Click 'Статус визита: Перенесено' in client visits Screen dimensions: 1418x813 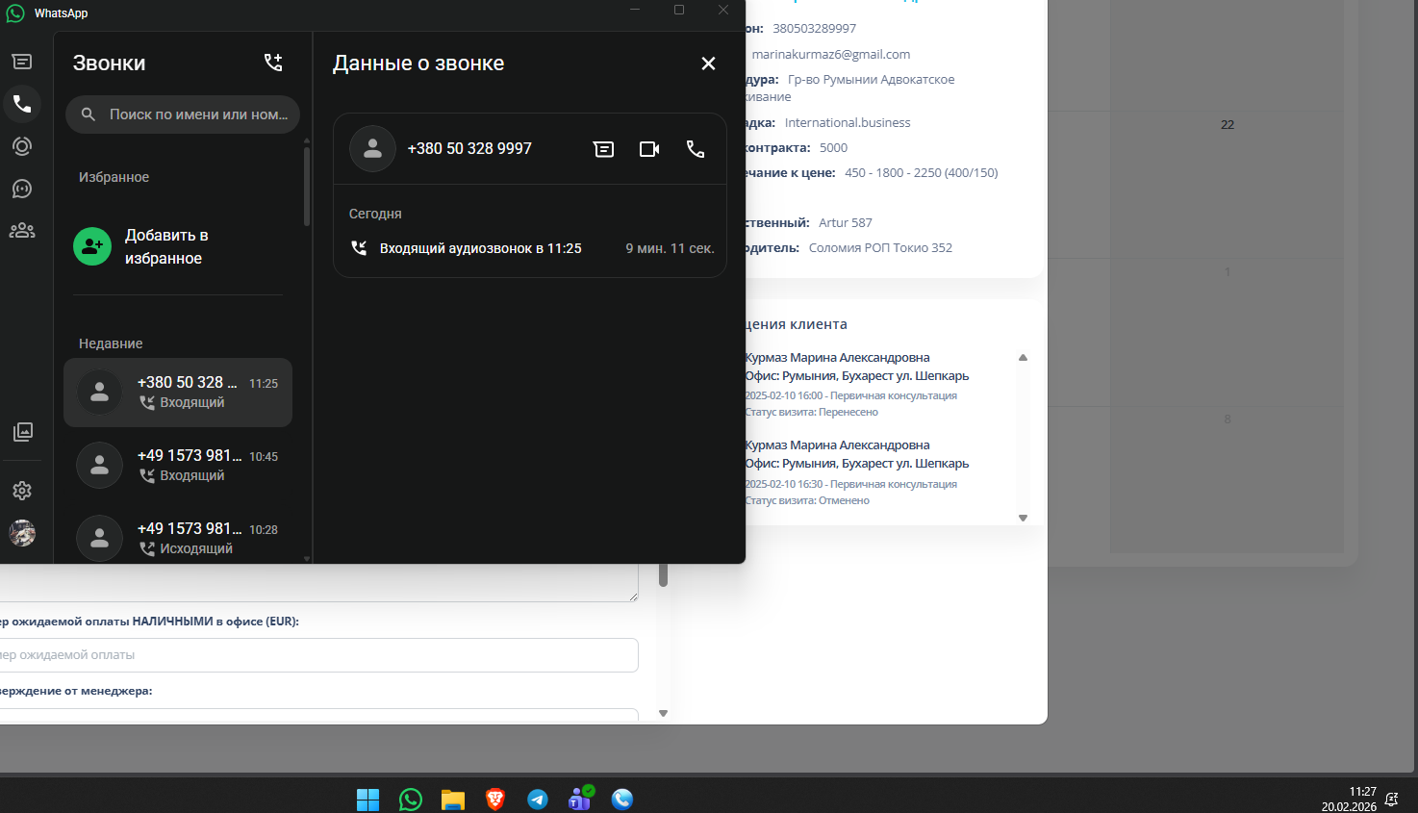tap(812, 412)
